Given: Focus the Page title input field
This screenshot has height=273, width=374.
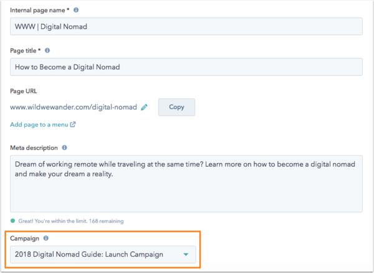Looking at the screenshot, I should pos(186,67).
